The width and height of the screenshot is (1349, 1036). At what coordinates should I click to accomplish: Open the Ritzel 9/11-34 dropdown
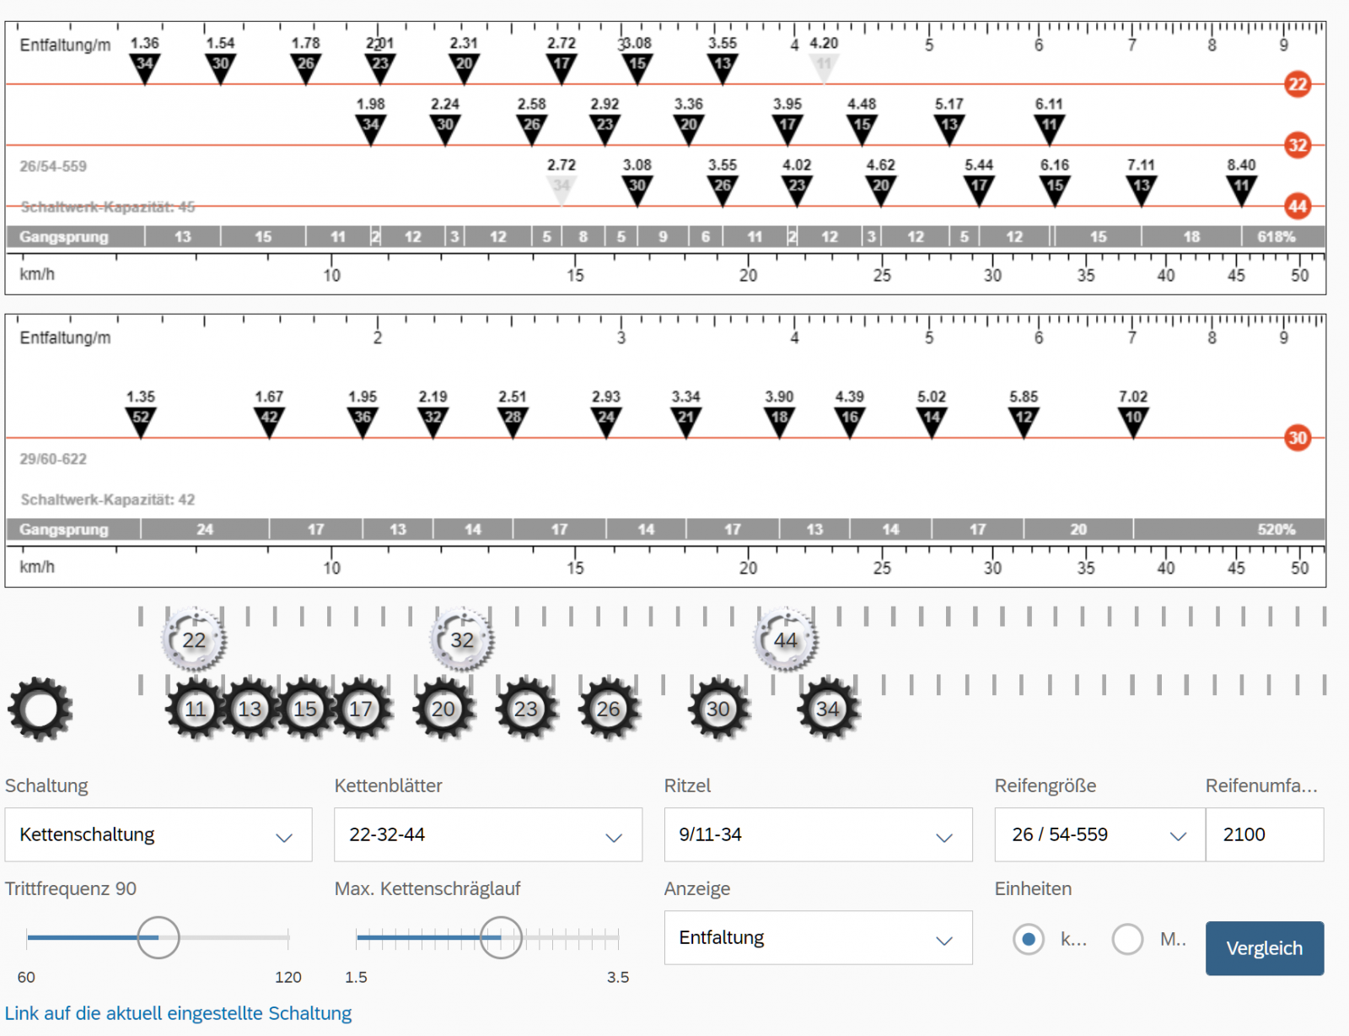click(817, 835)
